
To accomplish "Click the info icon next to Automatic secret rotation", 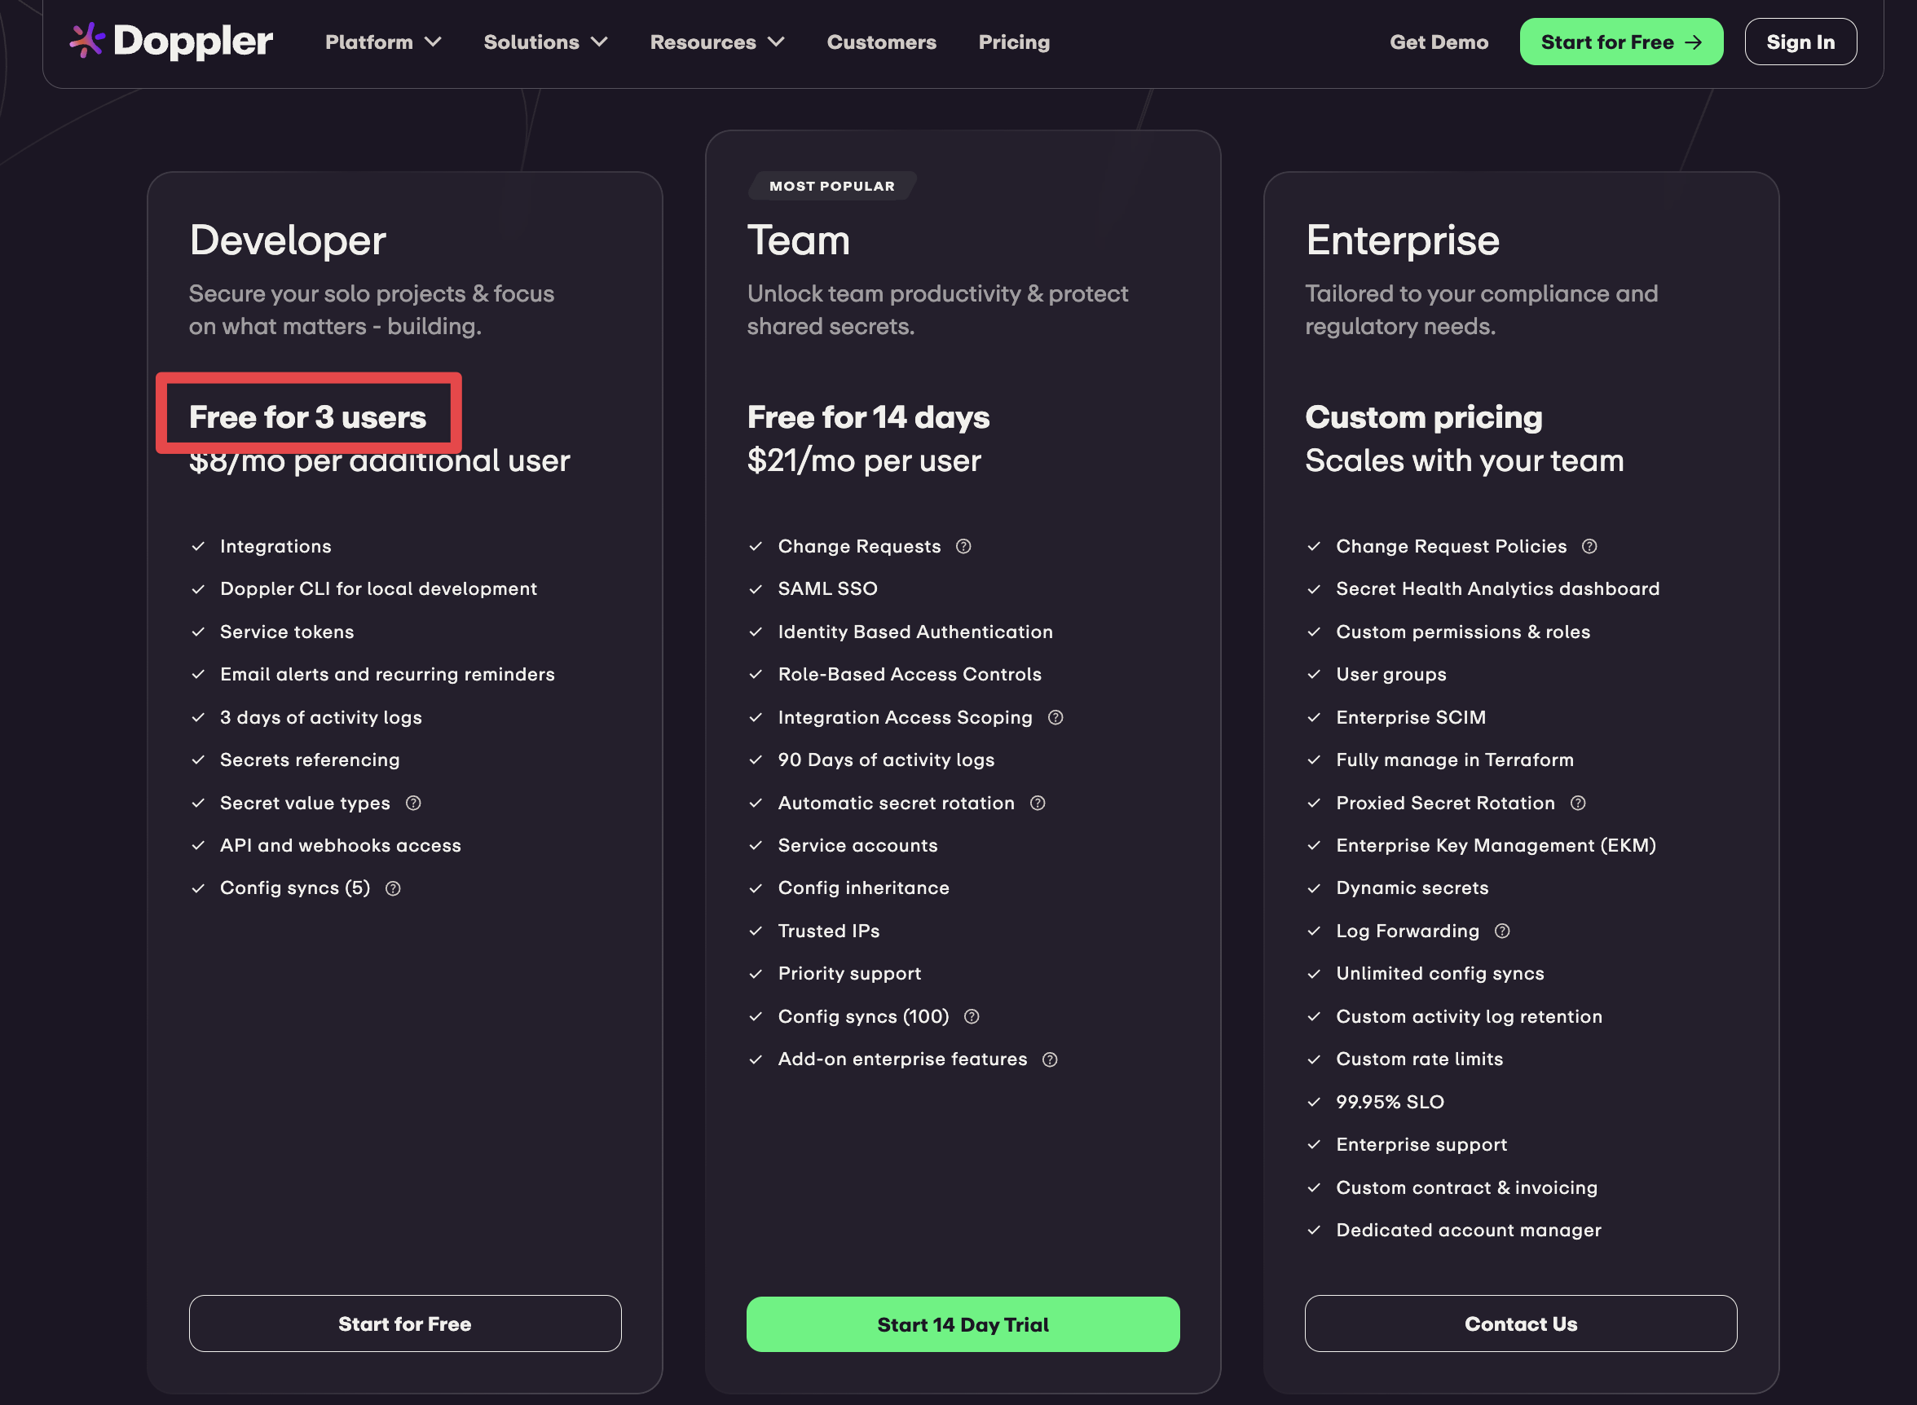I will coord(1038,803).
